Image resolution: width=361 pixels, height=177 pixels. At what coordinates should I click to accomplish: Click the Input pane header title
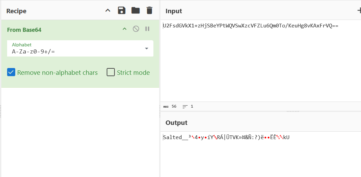174,11
